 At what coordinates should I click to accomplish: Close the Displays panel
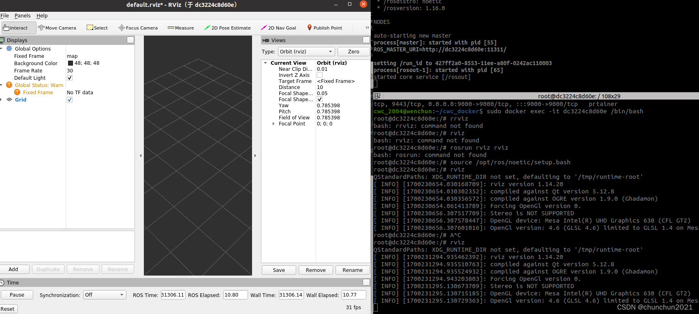pos(130,40)
